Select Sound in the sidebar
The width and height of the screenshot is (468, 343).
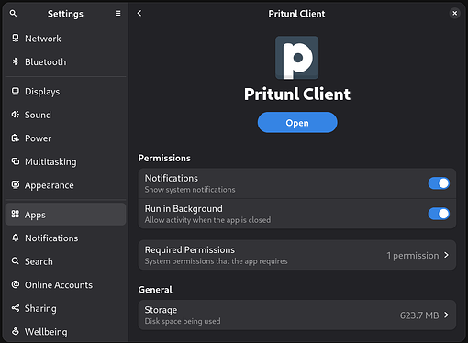click(65, 115)
